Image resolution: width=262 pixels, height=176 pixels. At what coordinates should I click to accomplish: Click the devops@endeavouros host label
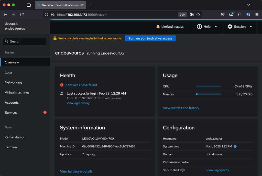[15, 26]
